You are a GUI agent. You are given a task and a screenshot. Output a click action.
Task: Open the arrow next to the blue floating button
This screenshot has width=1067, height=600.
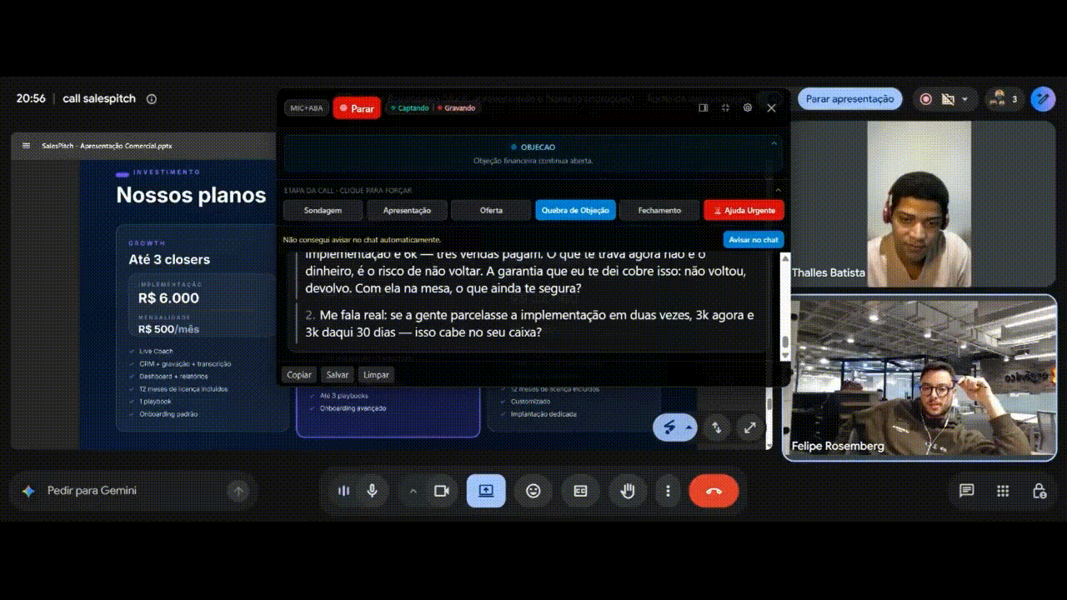[689, 427]
